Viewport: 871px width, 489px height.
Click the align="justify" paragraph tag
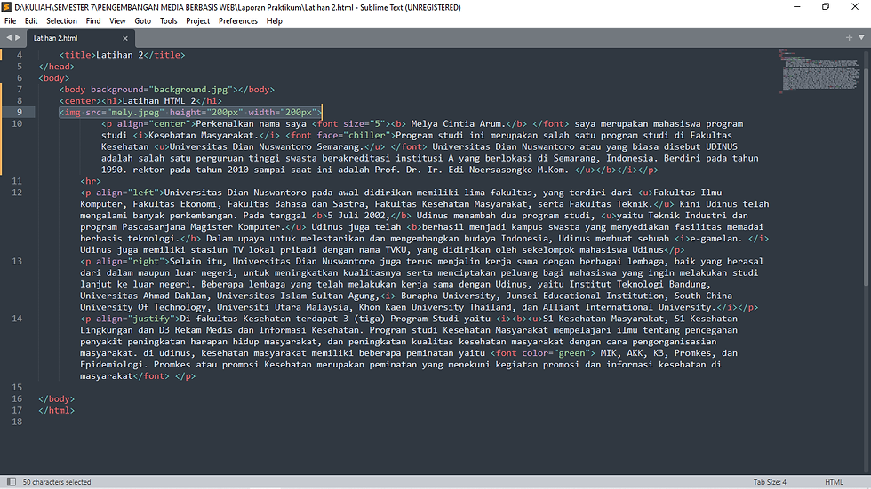coord(130,319)
